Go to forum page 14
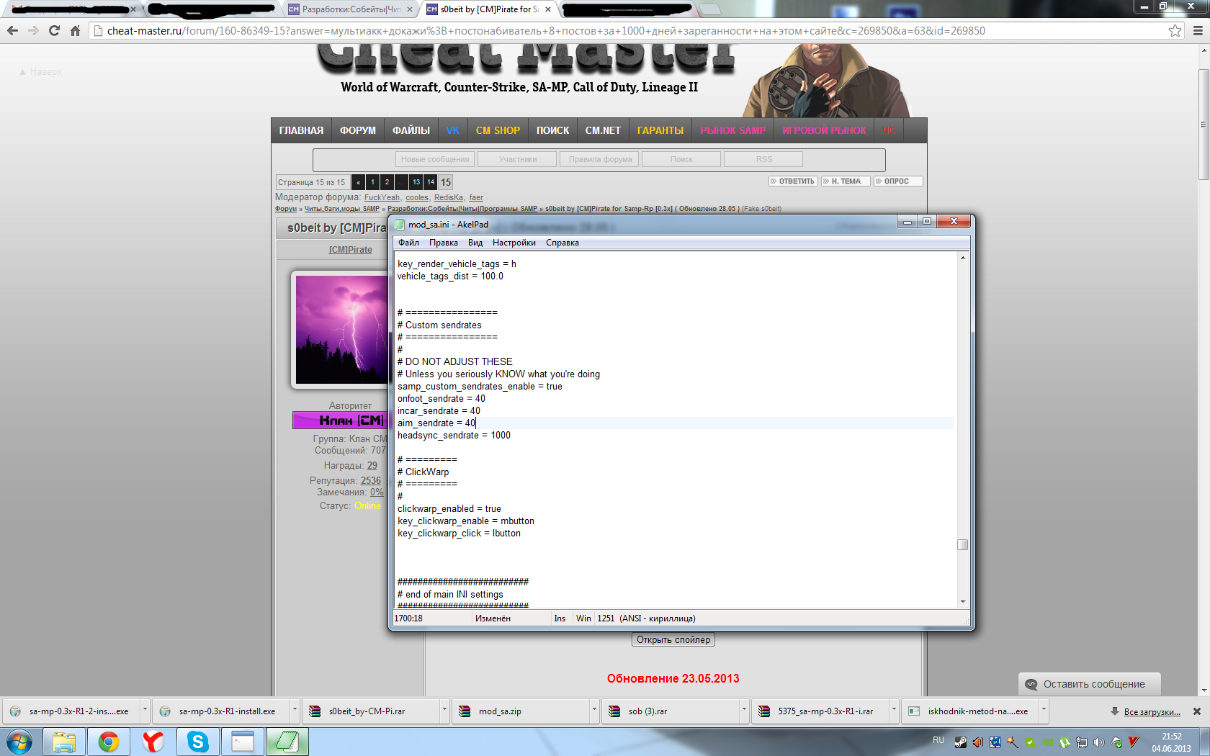The height and width of the screenshot is (756, 1210). (431, 182)
